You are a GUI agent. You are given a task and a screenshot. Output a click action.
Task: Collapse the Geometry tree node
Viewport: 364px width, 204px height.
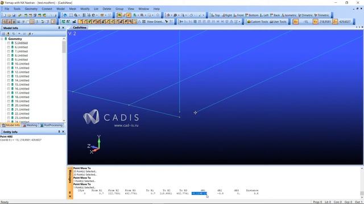(2, 39)
